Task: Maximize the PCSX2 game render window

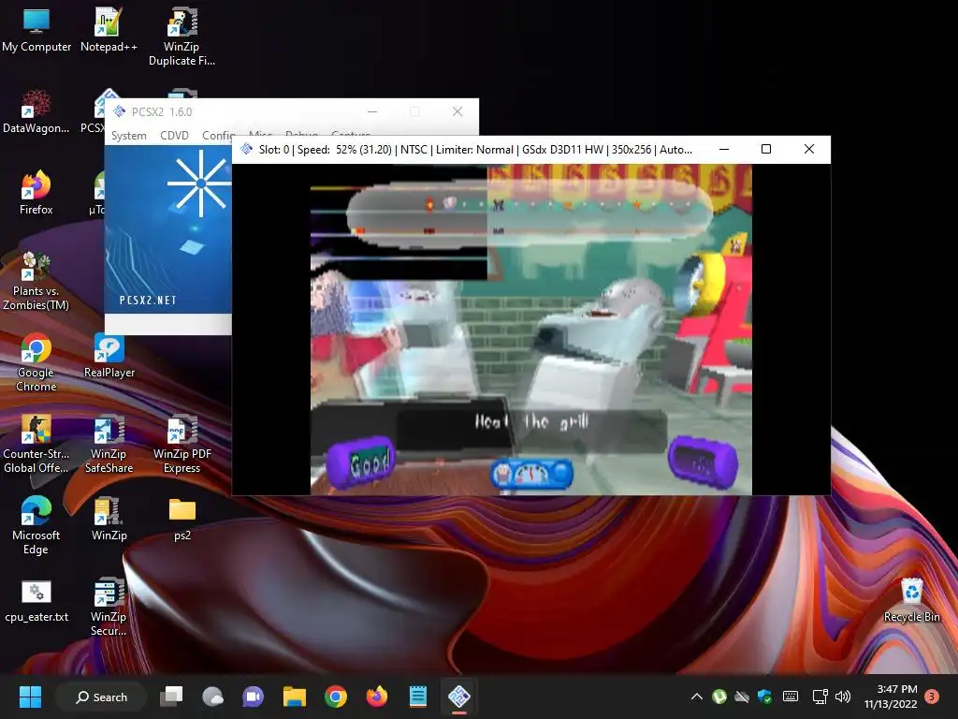Action: coord(766,149)
